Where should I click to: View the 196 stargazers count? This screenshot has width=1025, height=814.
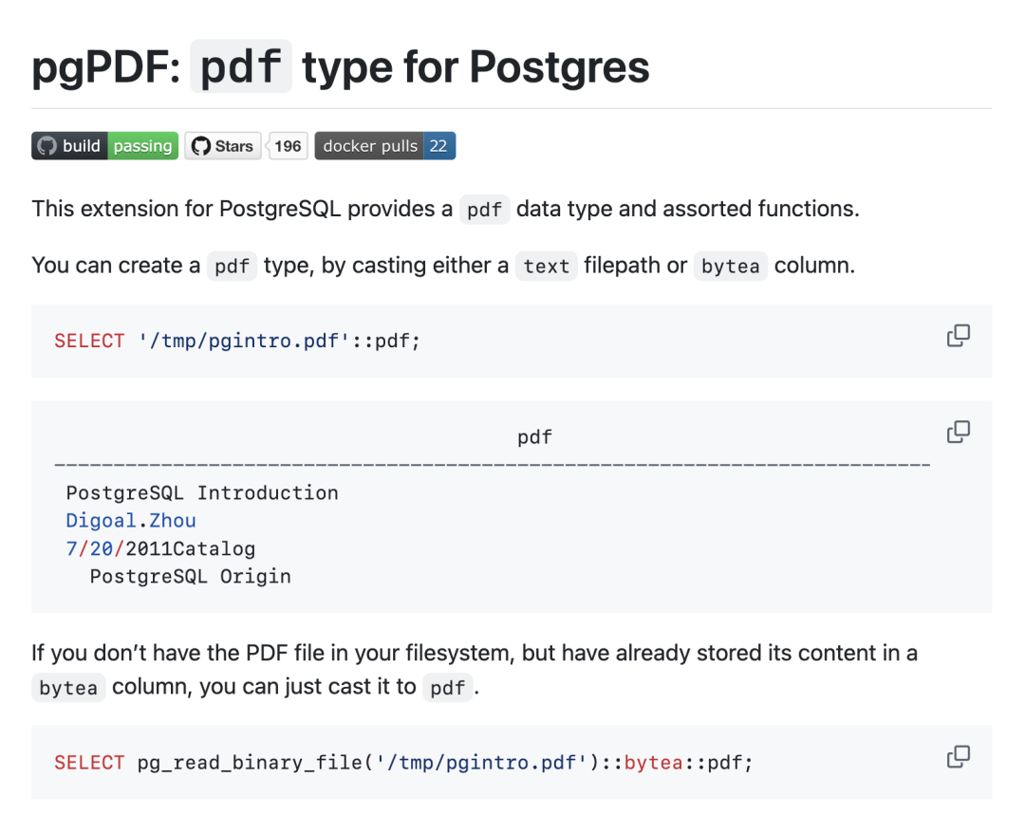point(288,146)
